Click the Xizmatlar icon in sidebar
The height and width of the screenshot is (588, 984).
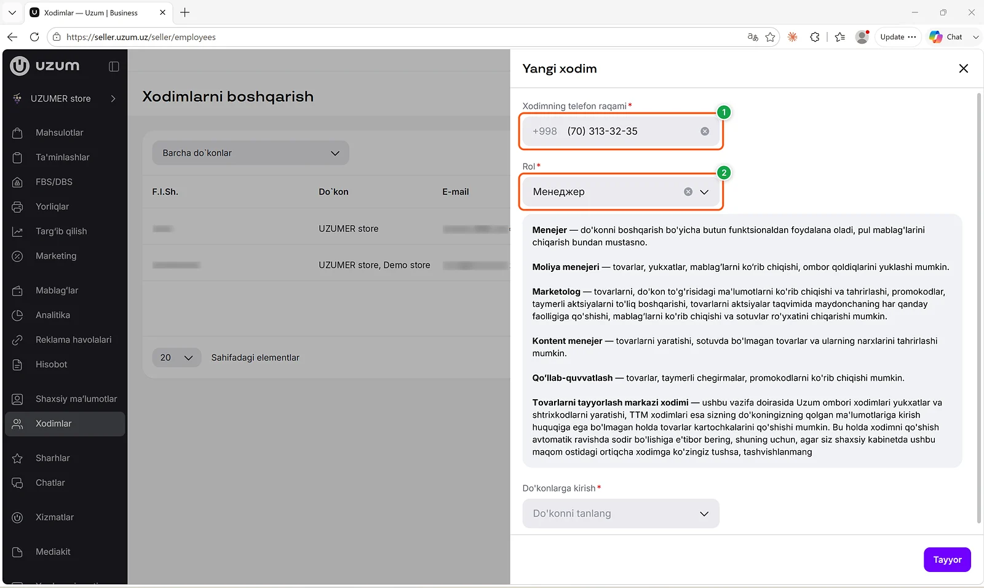[x=17, y=517]
